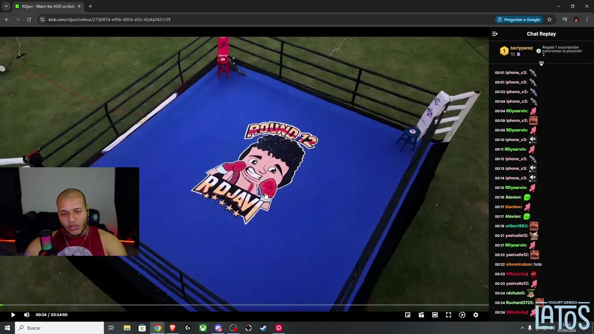Viewport: 594px width, 334px height.
Task: Open the media controls toolbar icon
Action: [x=565, y=19]
